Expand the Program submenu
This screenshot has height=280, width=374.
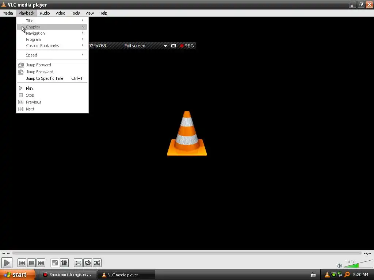pos(52,39)
